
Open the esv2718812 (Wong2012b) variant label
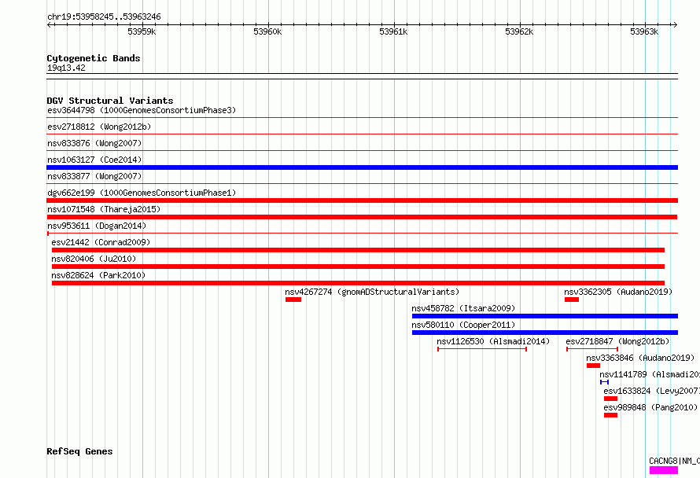99,127
